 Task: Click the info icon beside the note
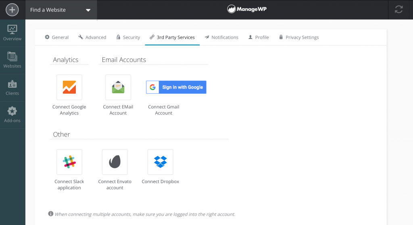50,214
